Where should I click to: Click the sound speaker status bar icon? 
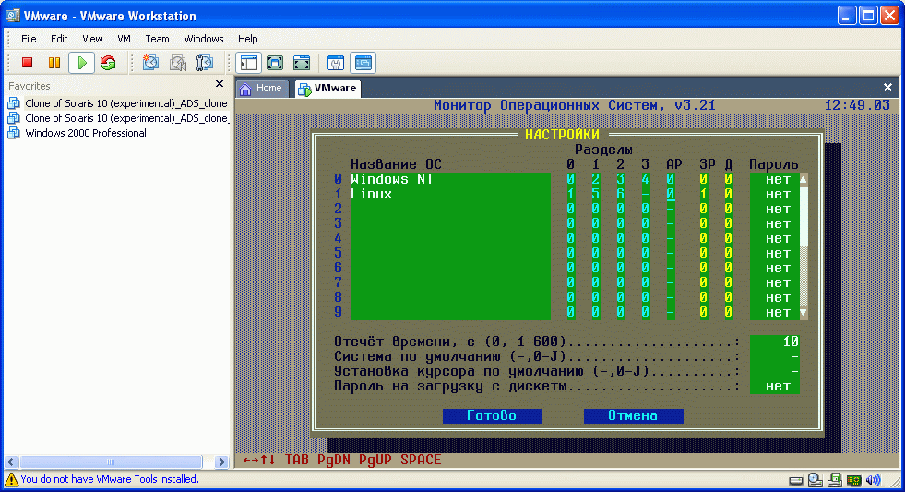point(874,480)
